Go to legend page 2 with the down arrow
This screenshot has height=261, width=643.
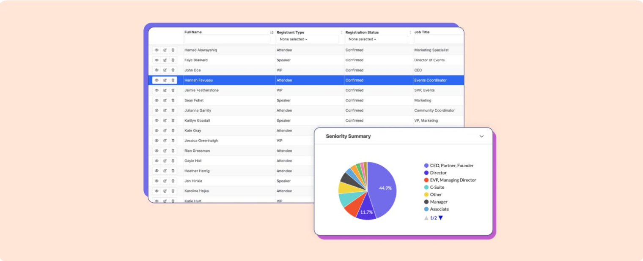click(440, 217)
